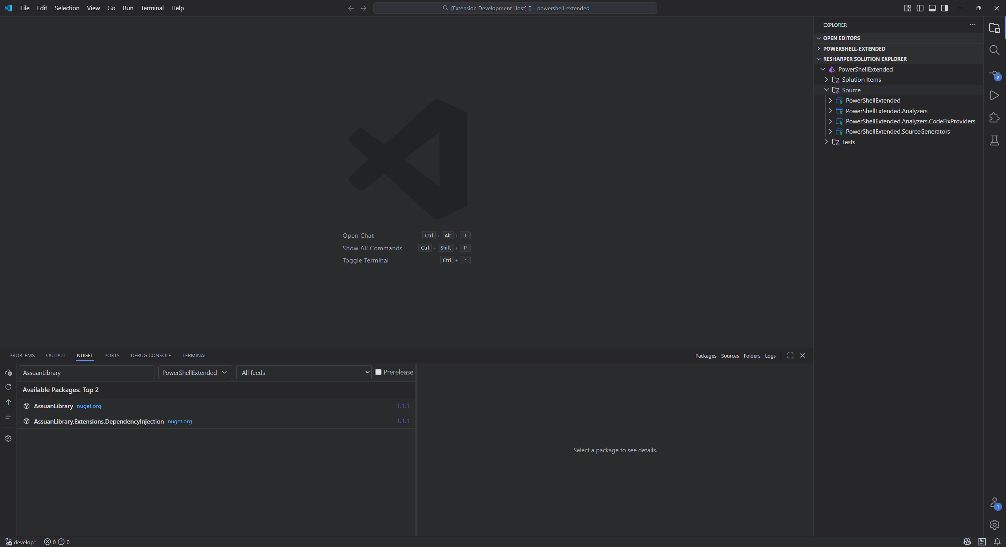The height and width of the screenshot is (547, 1006).
Task: Open the All feeds dropdown
Action: click(304, 373)
